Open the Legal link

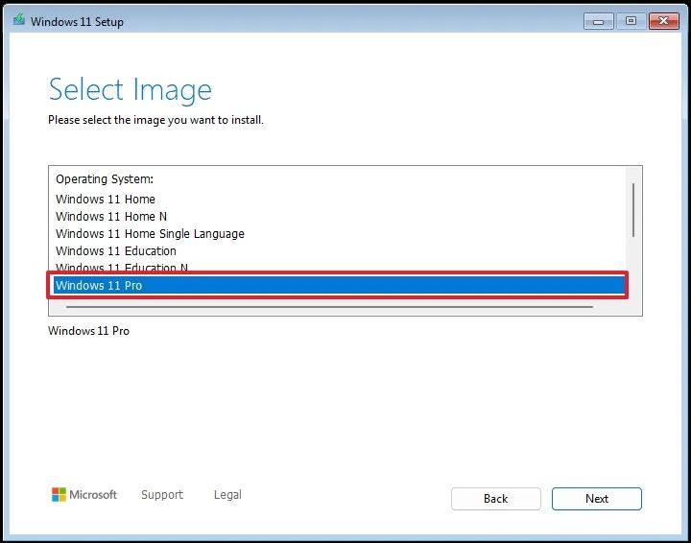227,495
